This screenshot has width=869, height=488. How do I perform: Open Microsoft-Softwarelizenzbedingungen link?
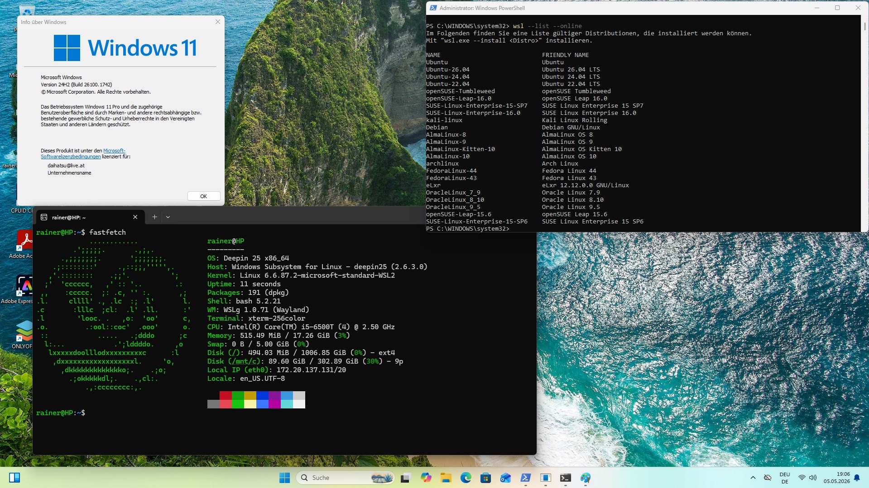tap(83, 154)
